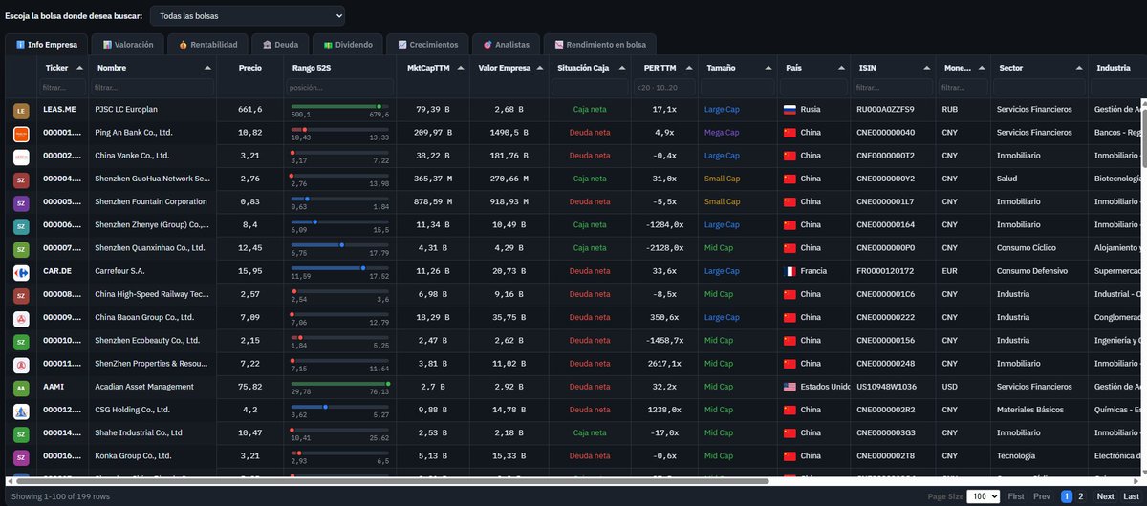Click the US flag in AAMI row

[790, 388]
